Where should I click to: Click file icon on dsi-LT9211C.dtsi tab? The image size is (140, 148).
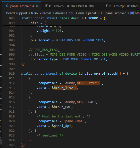47,6
